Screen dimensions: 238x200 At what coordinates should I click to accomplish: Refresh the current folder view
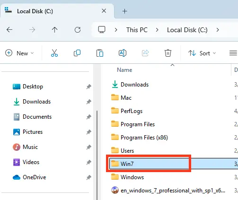[78, 30]
